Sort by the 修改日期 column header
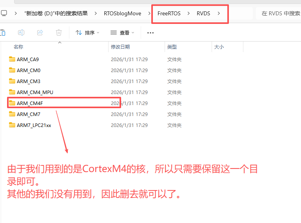301x223 pixels. coord(120,47)
